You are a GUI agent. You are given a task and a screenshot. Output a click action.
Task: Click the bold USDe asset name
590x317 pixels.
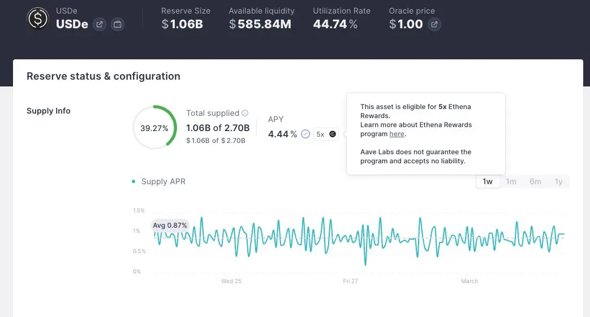(72, 24)
